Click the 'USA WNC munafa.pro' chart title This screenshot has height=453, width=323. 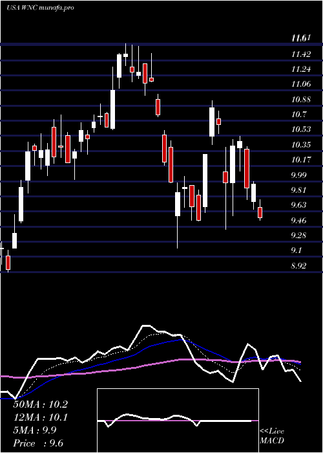(x=41, y=8)
